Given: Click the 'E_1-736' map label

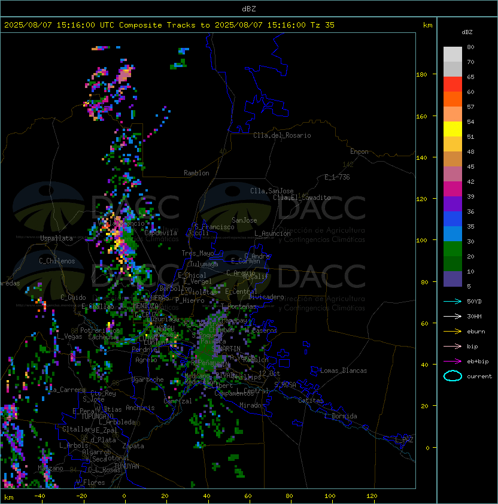Looking at the screenshot, I should [337, 177].
